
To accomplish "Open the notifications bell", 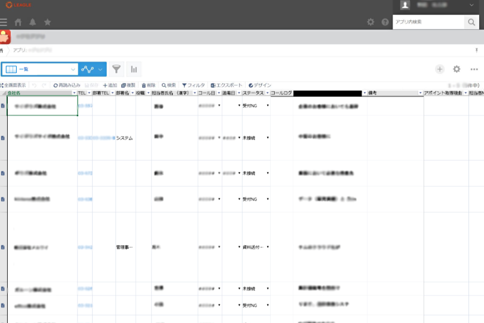I will point(32,22).
